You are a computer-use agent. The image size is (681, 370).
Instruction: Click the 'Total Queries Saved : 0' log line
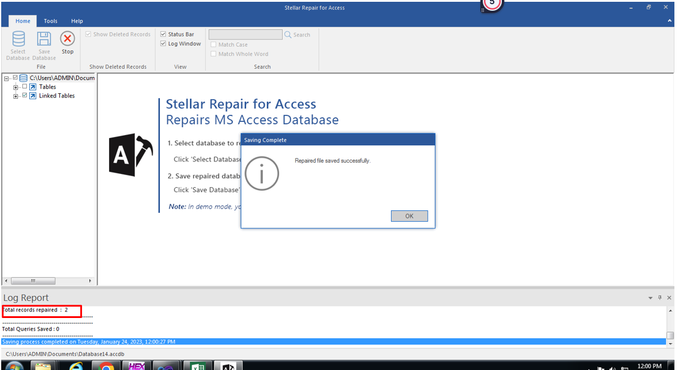pos(31,329)
